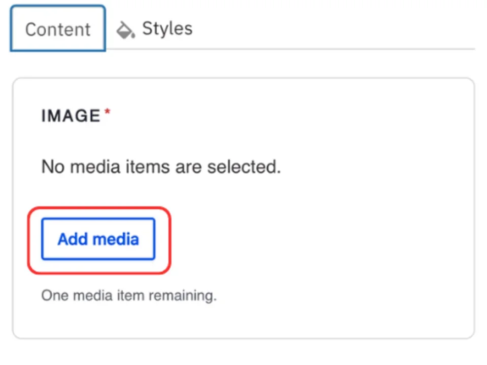Viewport: 487px width, 365px height.
Task: Click the droplet symbol near Styles label
Action: (125, 29)
